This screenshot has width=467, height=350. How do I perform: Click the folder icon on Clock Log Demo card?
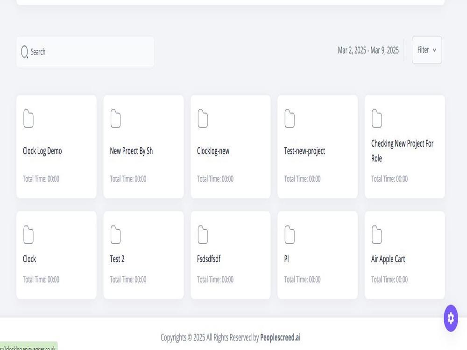(x=28, y=119)
